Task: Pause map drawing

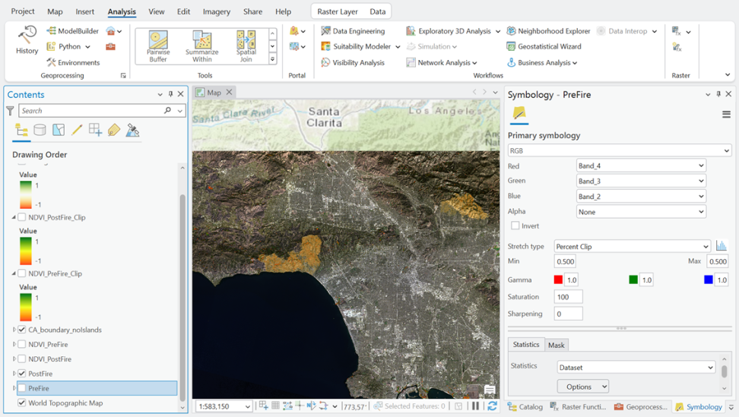Action: point(475,406)
